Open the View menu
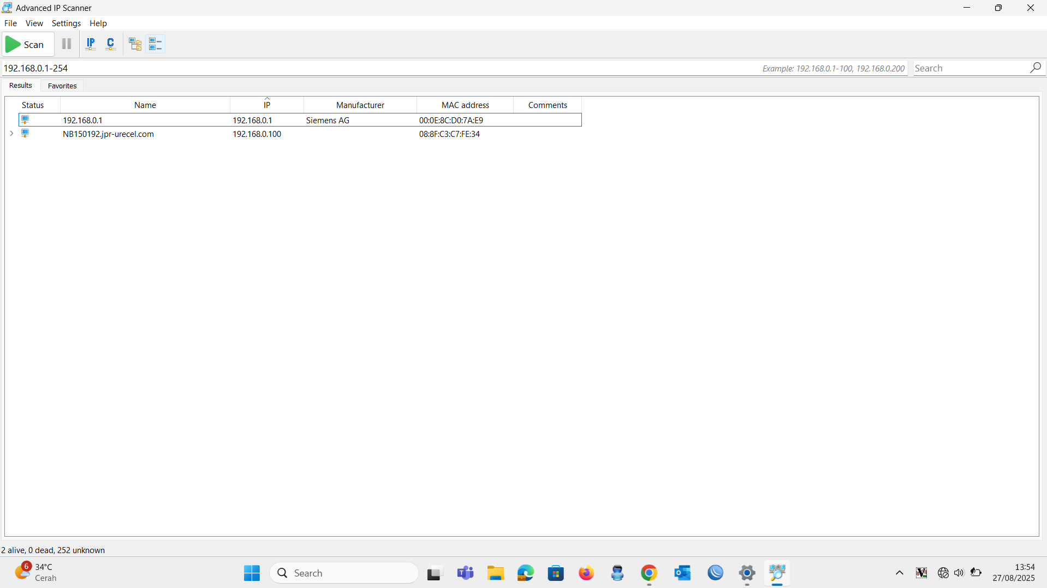Screen dimensions: 1047x588 [34, 23]
